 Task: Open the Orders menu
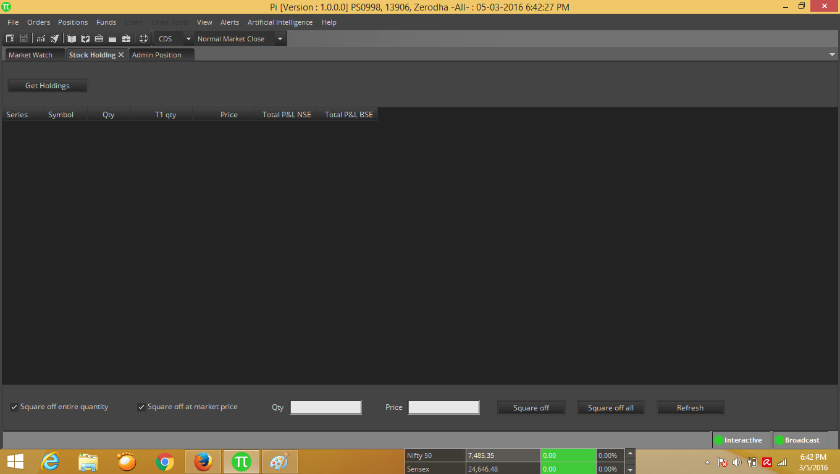click(38, 22)
